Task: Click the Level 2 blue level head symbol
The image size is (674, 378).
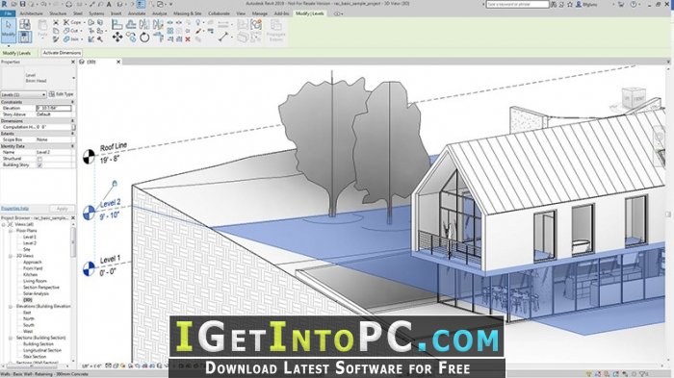Action: click(89, 213)
